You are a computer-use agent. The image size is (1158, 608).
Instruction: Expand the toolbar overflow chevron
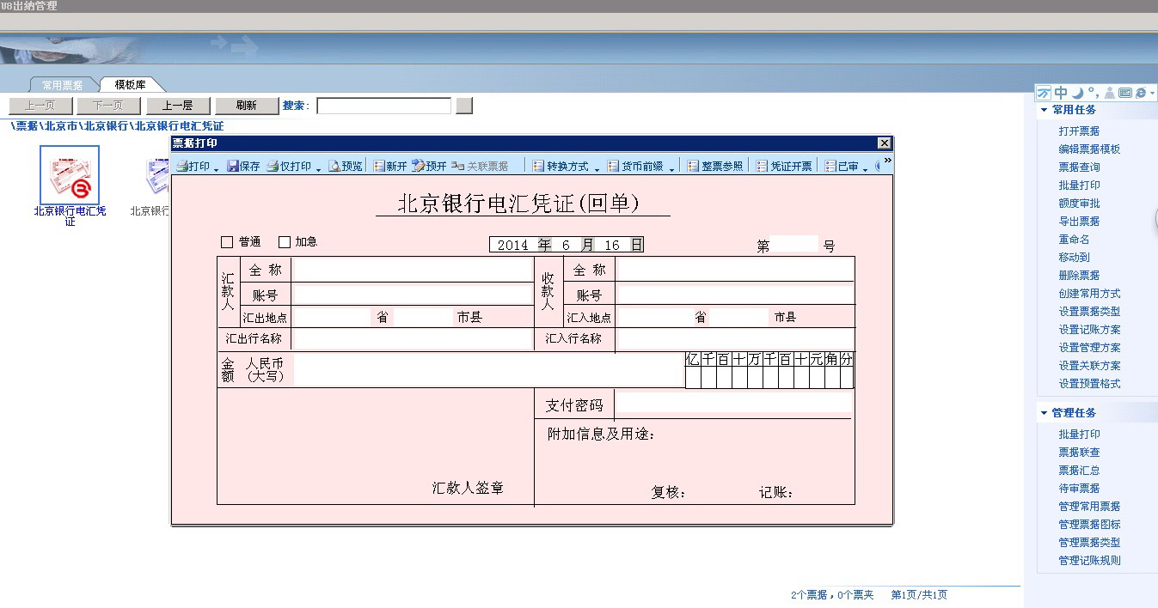tap(887, 161)
